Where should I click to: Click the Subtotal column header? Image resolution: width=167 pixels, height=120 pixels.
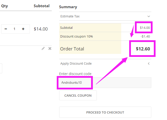[x=42, y=6]
